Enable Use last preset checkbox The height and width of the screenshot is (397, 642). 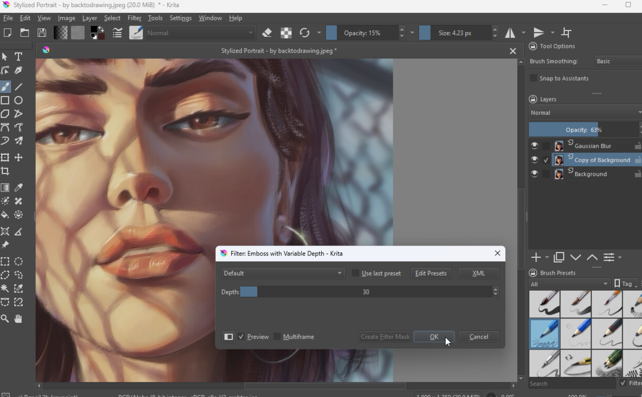(356, 273)
